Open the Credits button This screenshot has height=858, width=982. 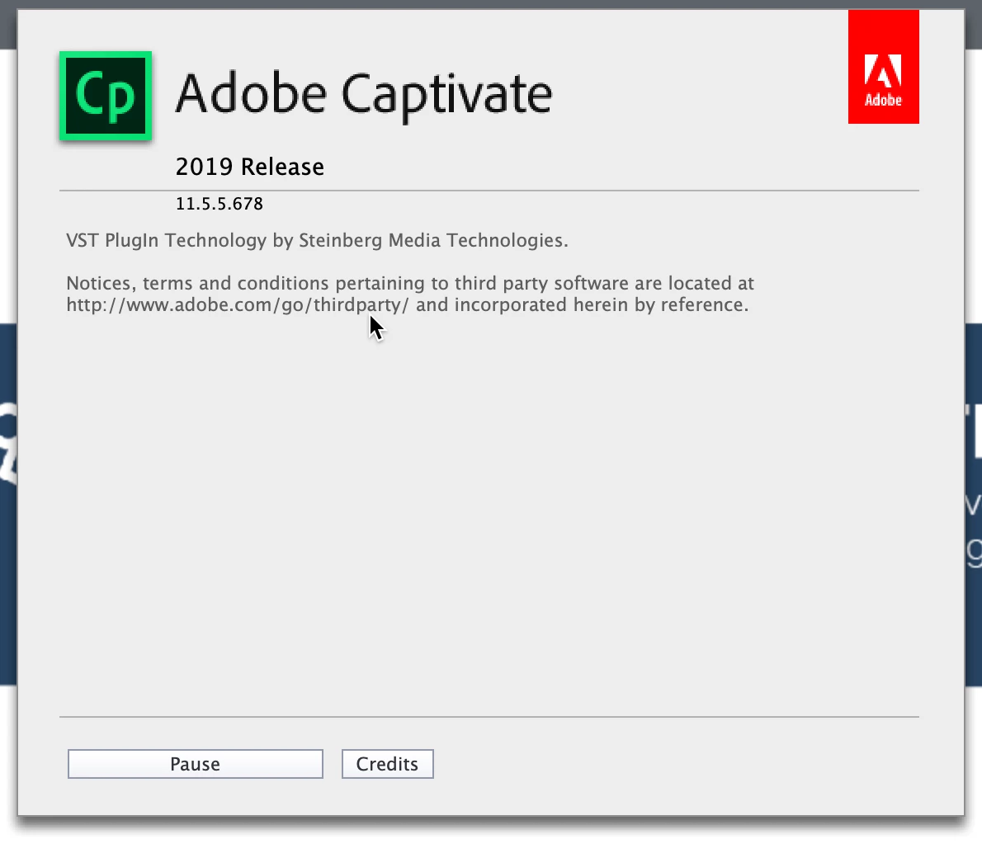388,764
